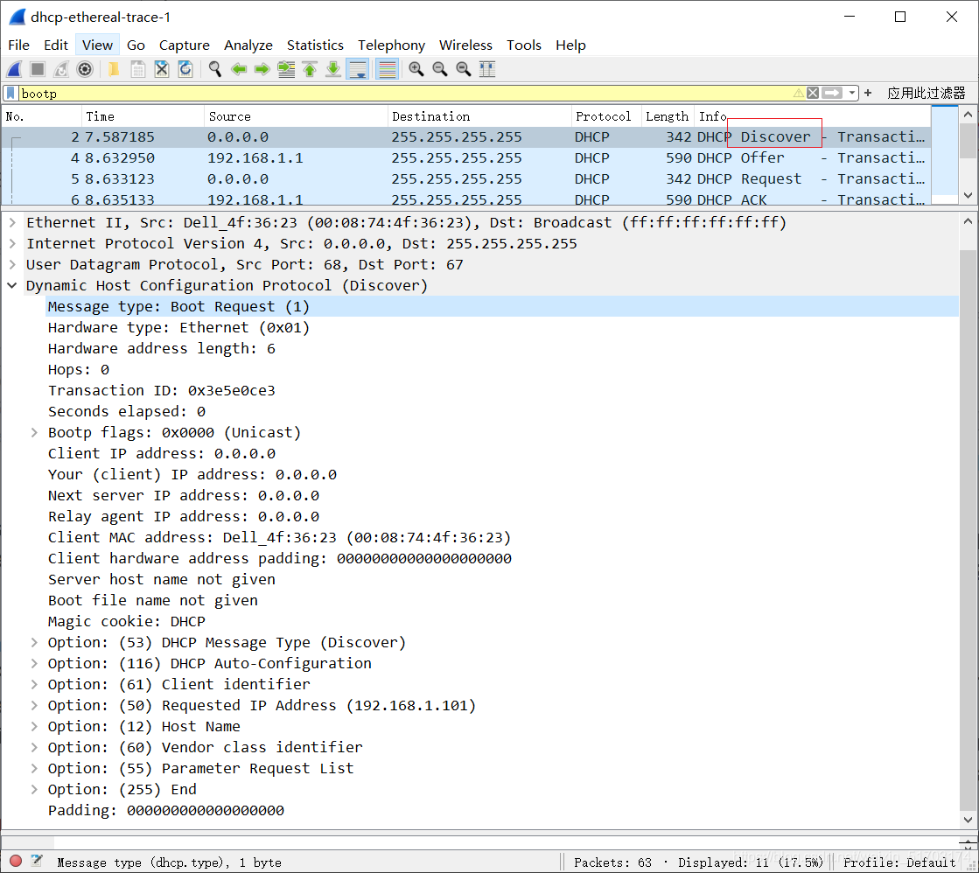979x873 pixels.
Task: Open recent display filters dropdown
Action: tap(852, 93)
